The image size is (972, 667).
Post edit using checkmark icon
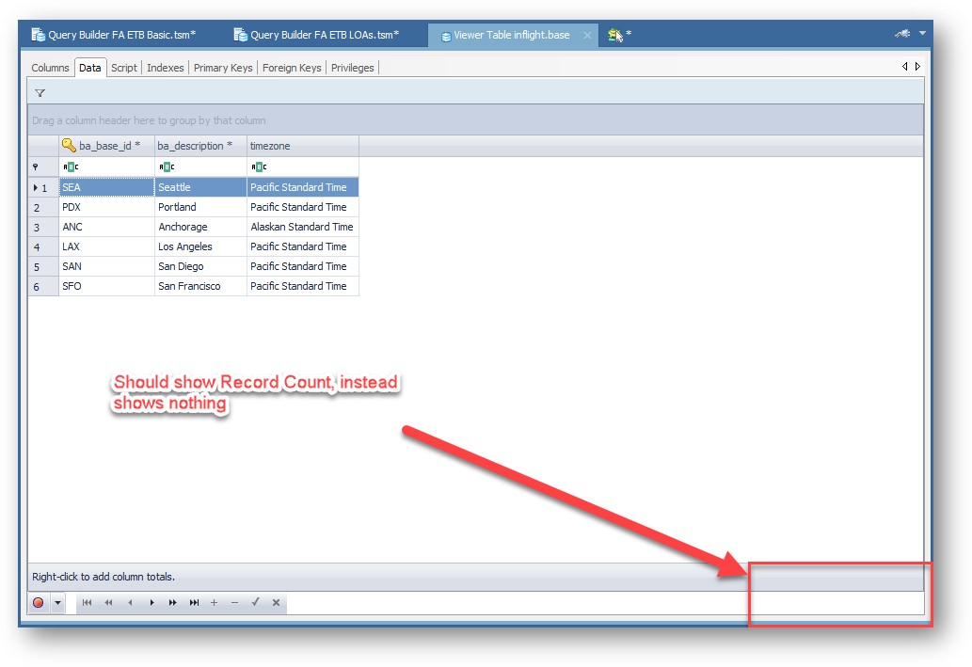[x=255, y=602]
